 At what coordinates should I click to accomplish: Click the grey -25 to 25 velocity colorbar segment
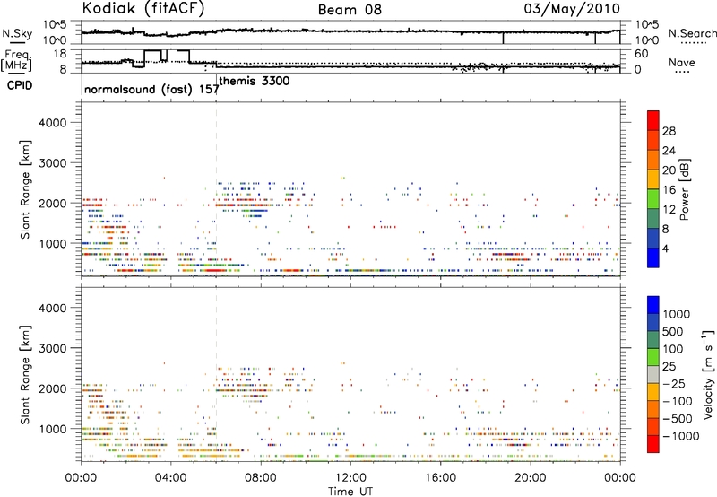[x=653, y=374]
